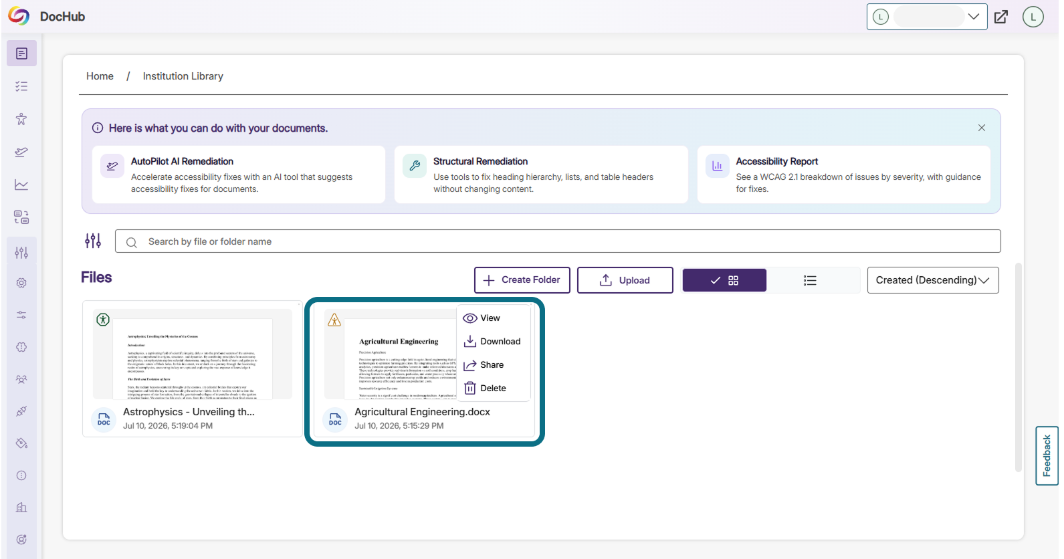
Task: Dismiss the document tips banner
Action: [x=982, y=128]
